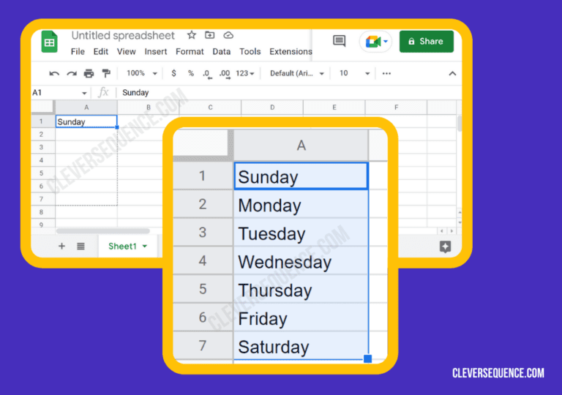
Task: Open the font size 10 dropdown
Action: pyautogui.click(x=354, y=73)
